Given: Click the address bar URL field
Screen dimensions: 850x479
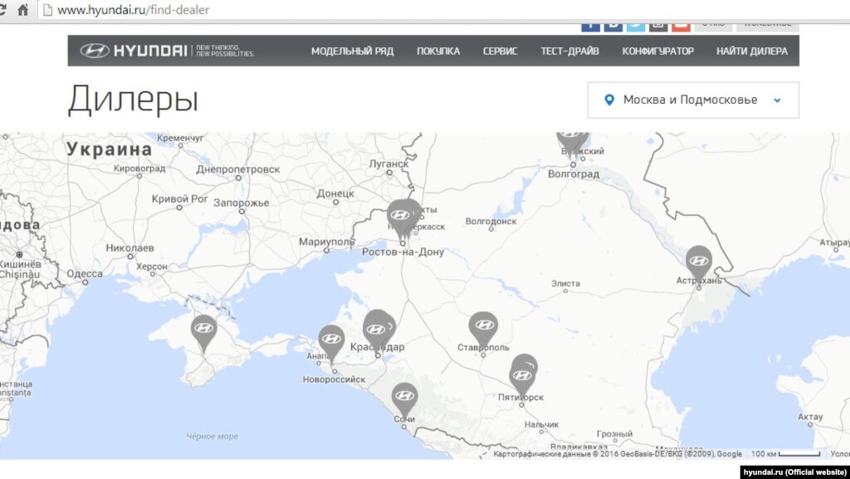Looking at the screenshot, I should tap(445, 10).
